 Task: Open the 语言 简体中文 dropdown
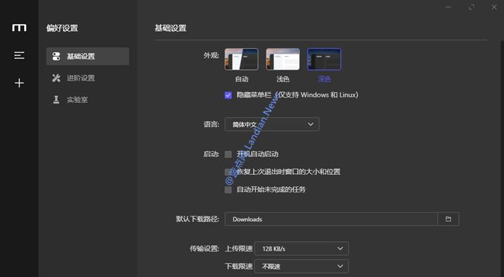click(272, 124)
